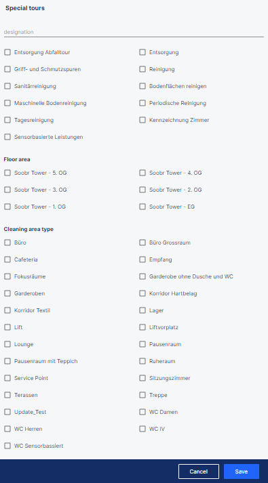Toggle Korridor Textil checkbox
This screenshot has width=268, height=483.
click(7, 310)
